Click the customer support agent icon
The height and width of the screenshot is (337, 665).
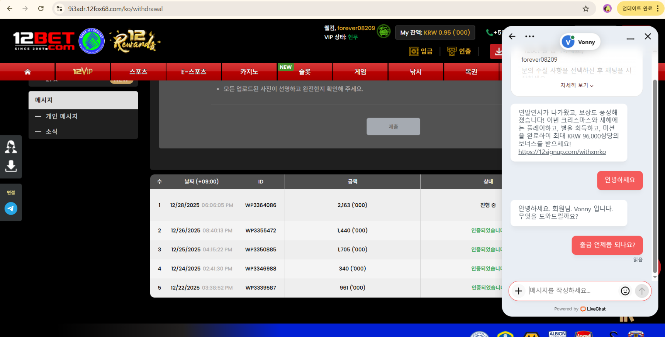coord(11,147)
